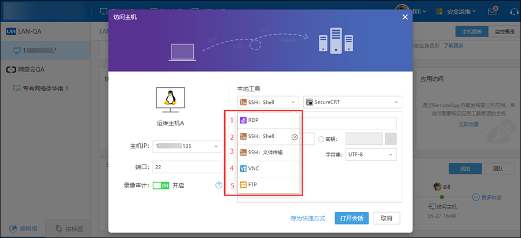
Task: Select the RDP protocol icon
Action: [243, 120]
